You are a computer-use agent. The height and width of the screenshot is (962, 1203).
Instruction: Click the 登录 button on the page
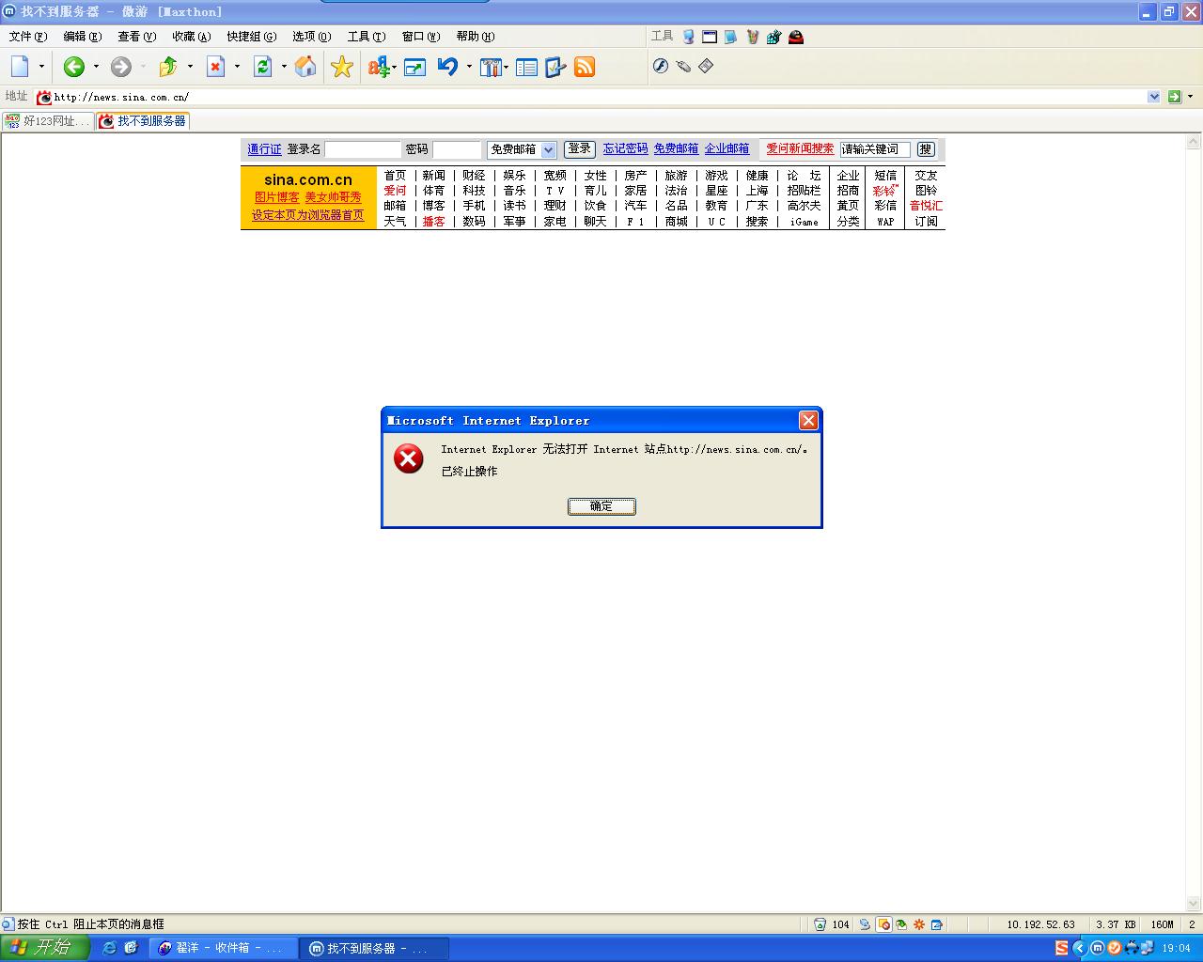click(x=580, y=148)
